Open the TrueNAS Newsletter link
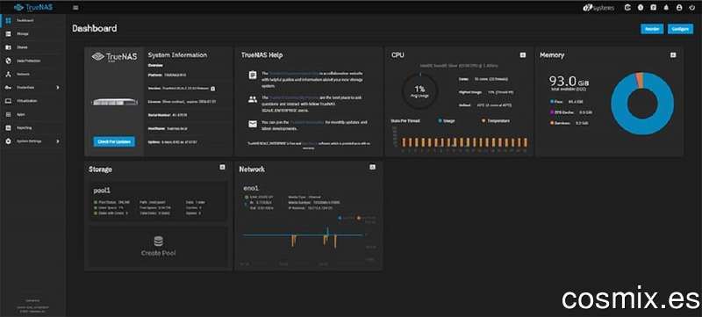 pyautogui.click(x=306, y=122)
